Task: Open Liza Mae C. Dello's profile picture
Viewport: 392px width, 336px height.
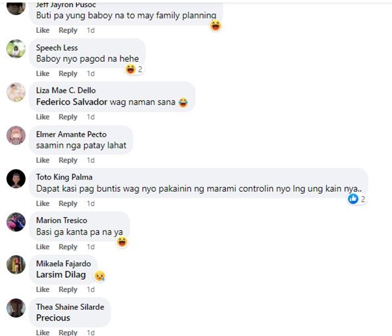Action: (x=16, y=92)
